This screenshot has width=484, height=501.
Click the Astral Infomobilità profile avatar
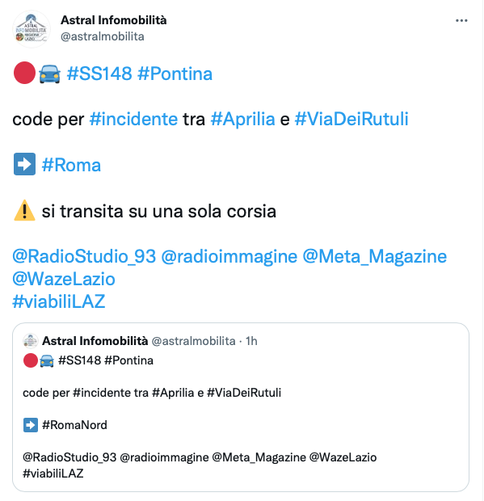tap(31, 29)
